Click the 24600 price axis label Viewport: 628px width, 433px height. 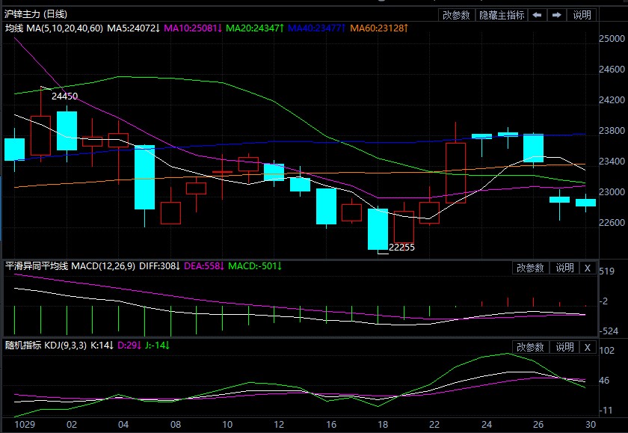[x=612, y=70]
